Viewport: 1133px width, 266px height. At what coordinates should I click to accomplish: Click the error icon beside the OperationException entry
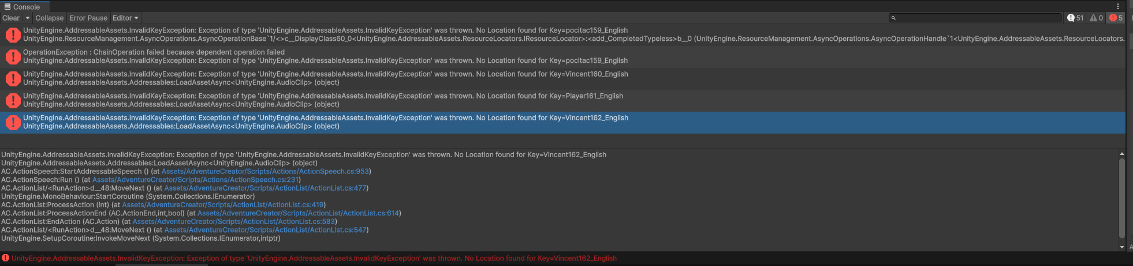(x=13, y=56)
